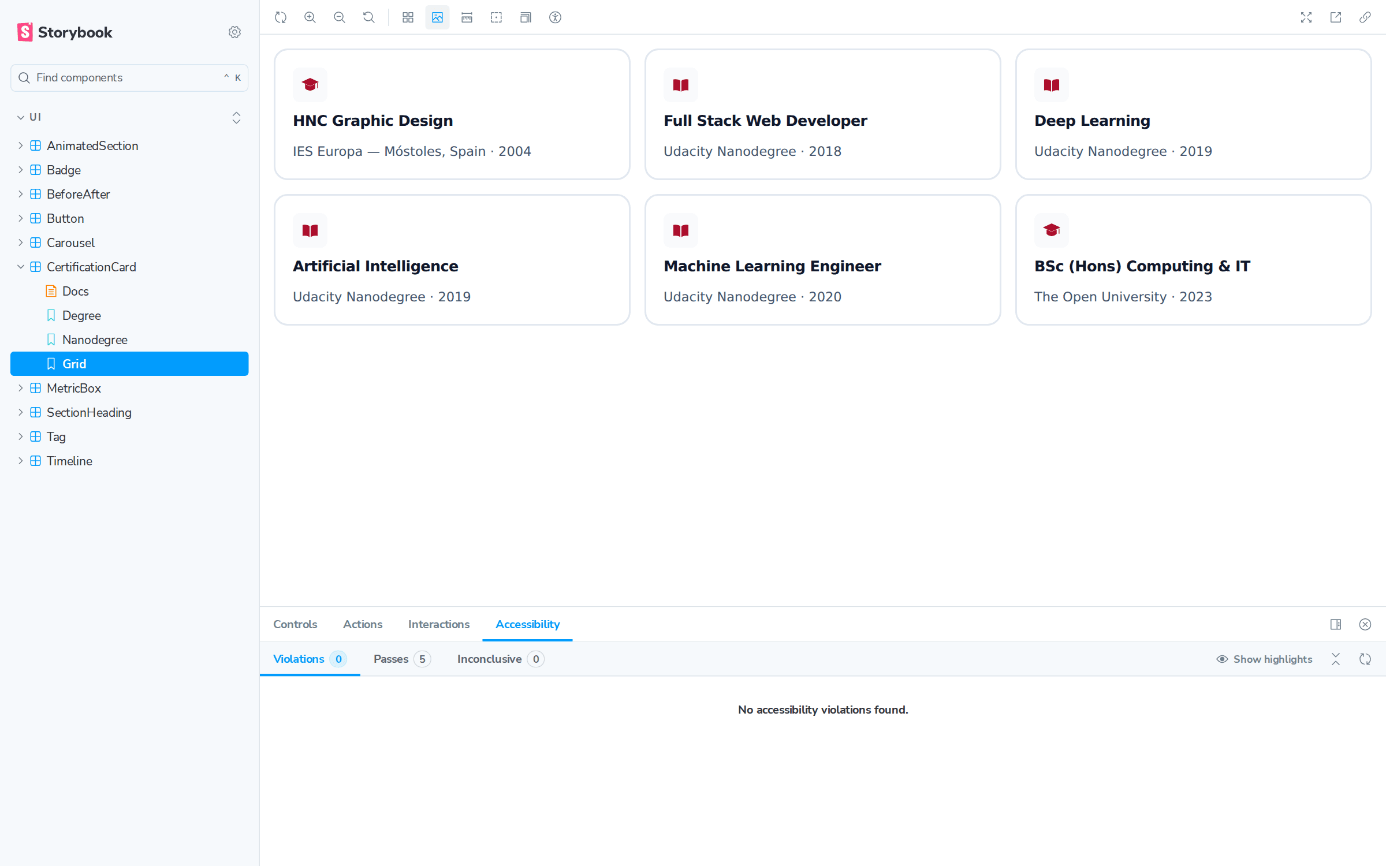Select the Grid story
The image size is (1386, 866).
coord(129,364)
